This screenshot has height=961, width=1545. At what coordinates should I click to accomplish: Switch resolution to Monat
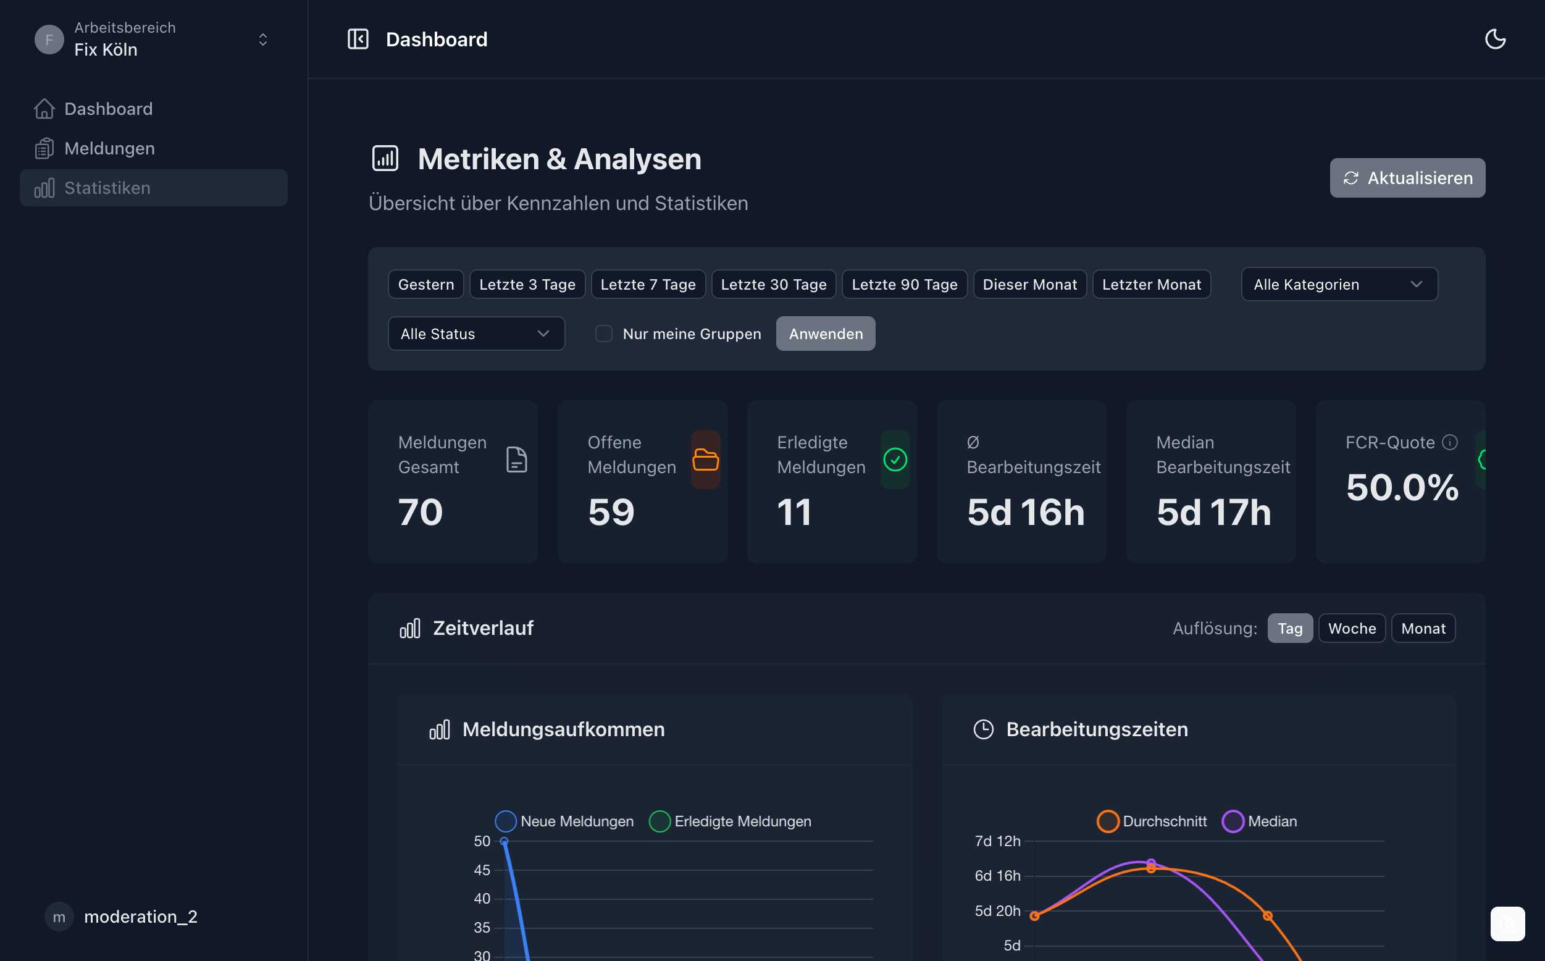point(1423,628)
